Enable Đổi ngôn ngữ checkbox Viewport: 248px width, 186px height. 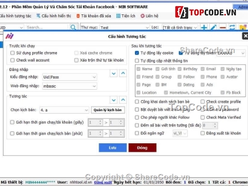(x=137, y=133)
